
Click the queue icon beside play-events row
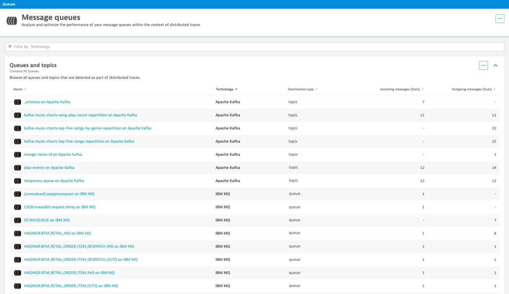(17, 167)
